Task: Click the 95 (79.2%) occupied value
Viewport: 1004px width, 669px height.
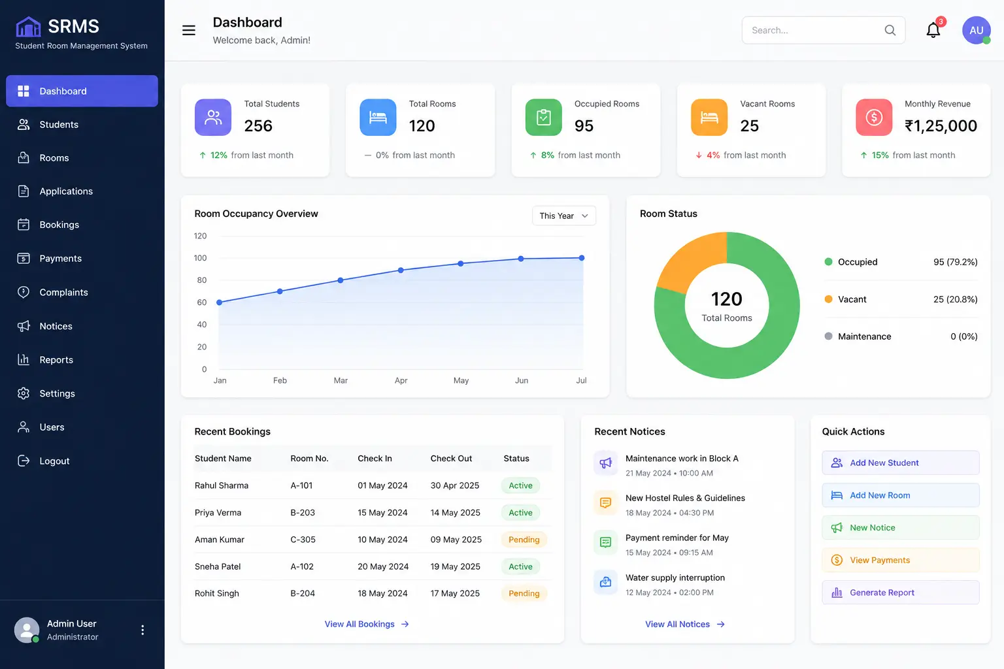Action: pyautogui.click(x=955, y=262)
